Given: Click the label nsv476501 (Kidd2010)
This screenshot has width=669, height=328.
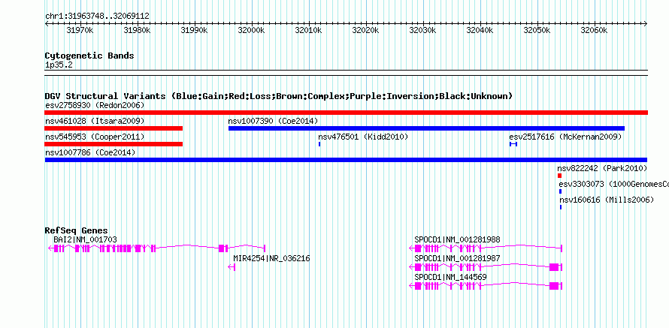Looking at the screenshot, I should click(364, 137).
